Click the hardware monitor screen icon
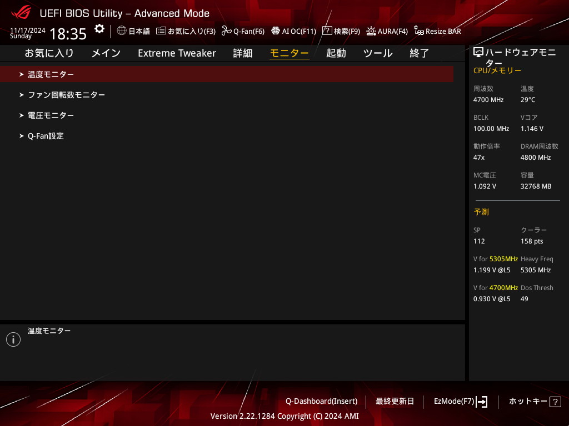 (x=478, y=53)
